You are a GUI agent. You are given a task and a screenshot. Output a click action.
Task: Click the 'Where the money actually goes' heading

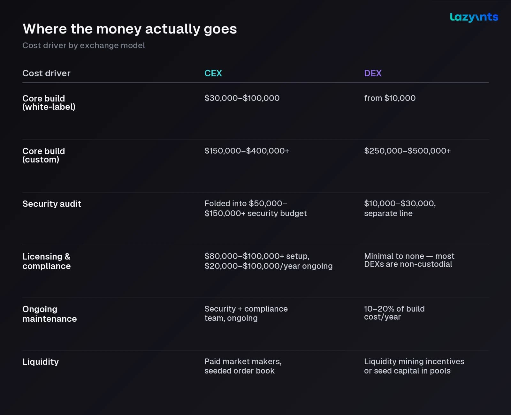130,29
